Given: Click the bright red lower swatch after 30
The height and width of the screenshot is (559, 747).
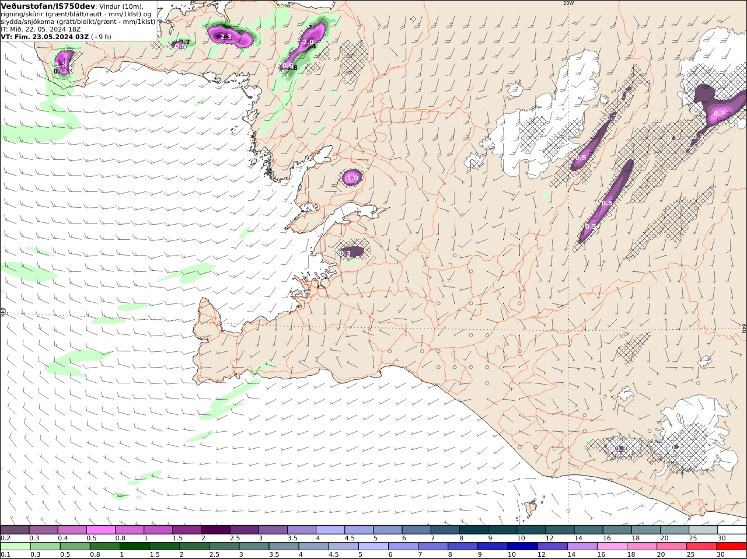Looking at the screenshot, I should [731, 547].
